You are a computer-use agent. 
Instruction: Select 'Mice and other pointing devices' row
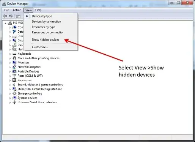coord(38,58)
